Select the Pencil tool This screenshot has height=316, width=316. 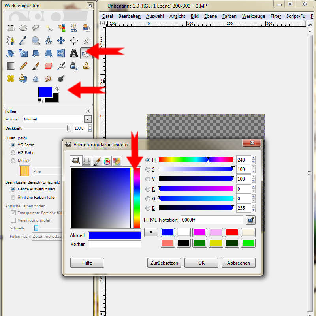pos(23,66)
